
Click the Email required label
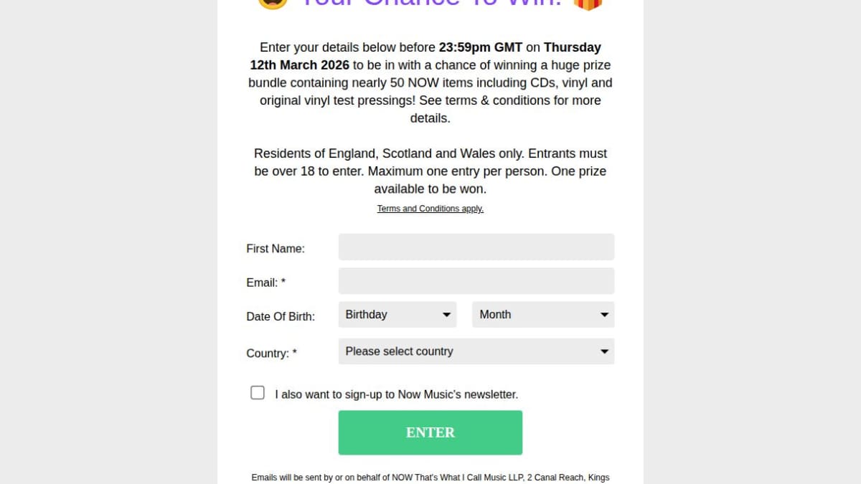[266, 283]
